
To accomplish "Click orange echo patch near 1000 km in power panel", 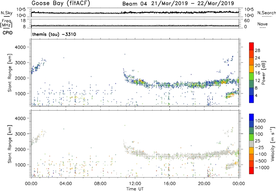I will [230, 95].
